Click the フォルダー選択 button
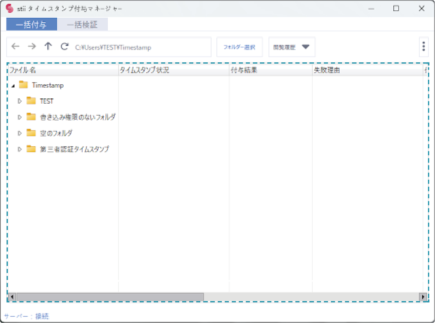Image resolution: width=435 pixels, height=323 pixels. coord(240,47)
